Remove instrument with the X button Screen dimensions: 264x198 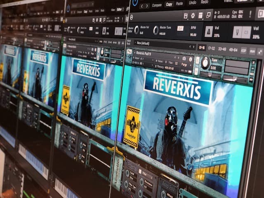[253, 63]
